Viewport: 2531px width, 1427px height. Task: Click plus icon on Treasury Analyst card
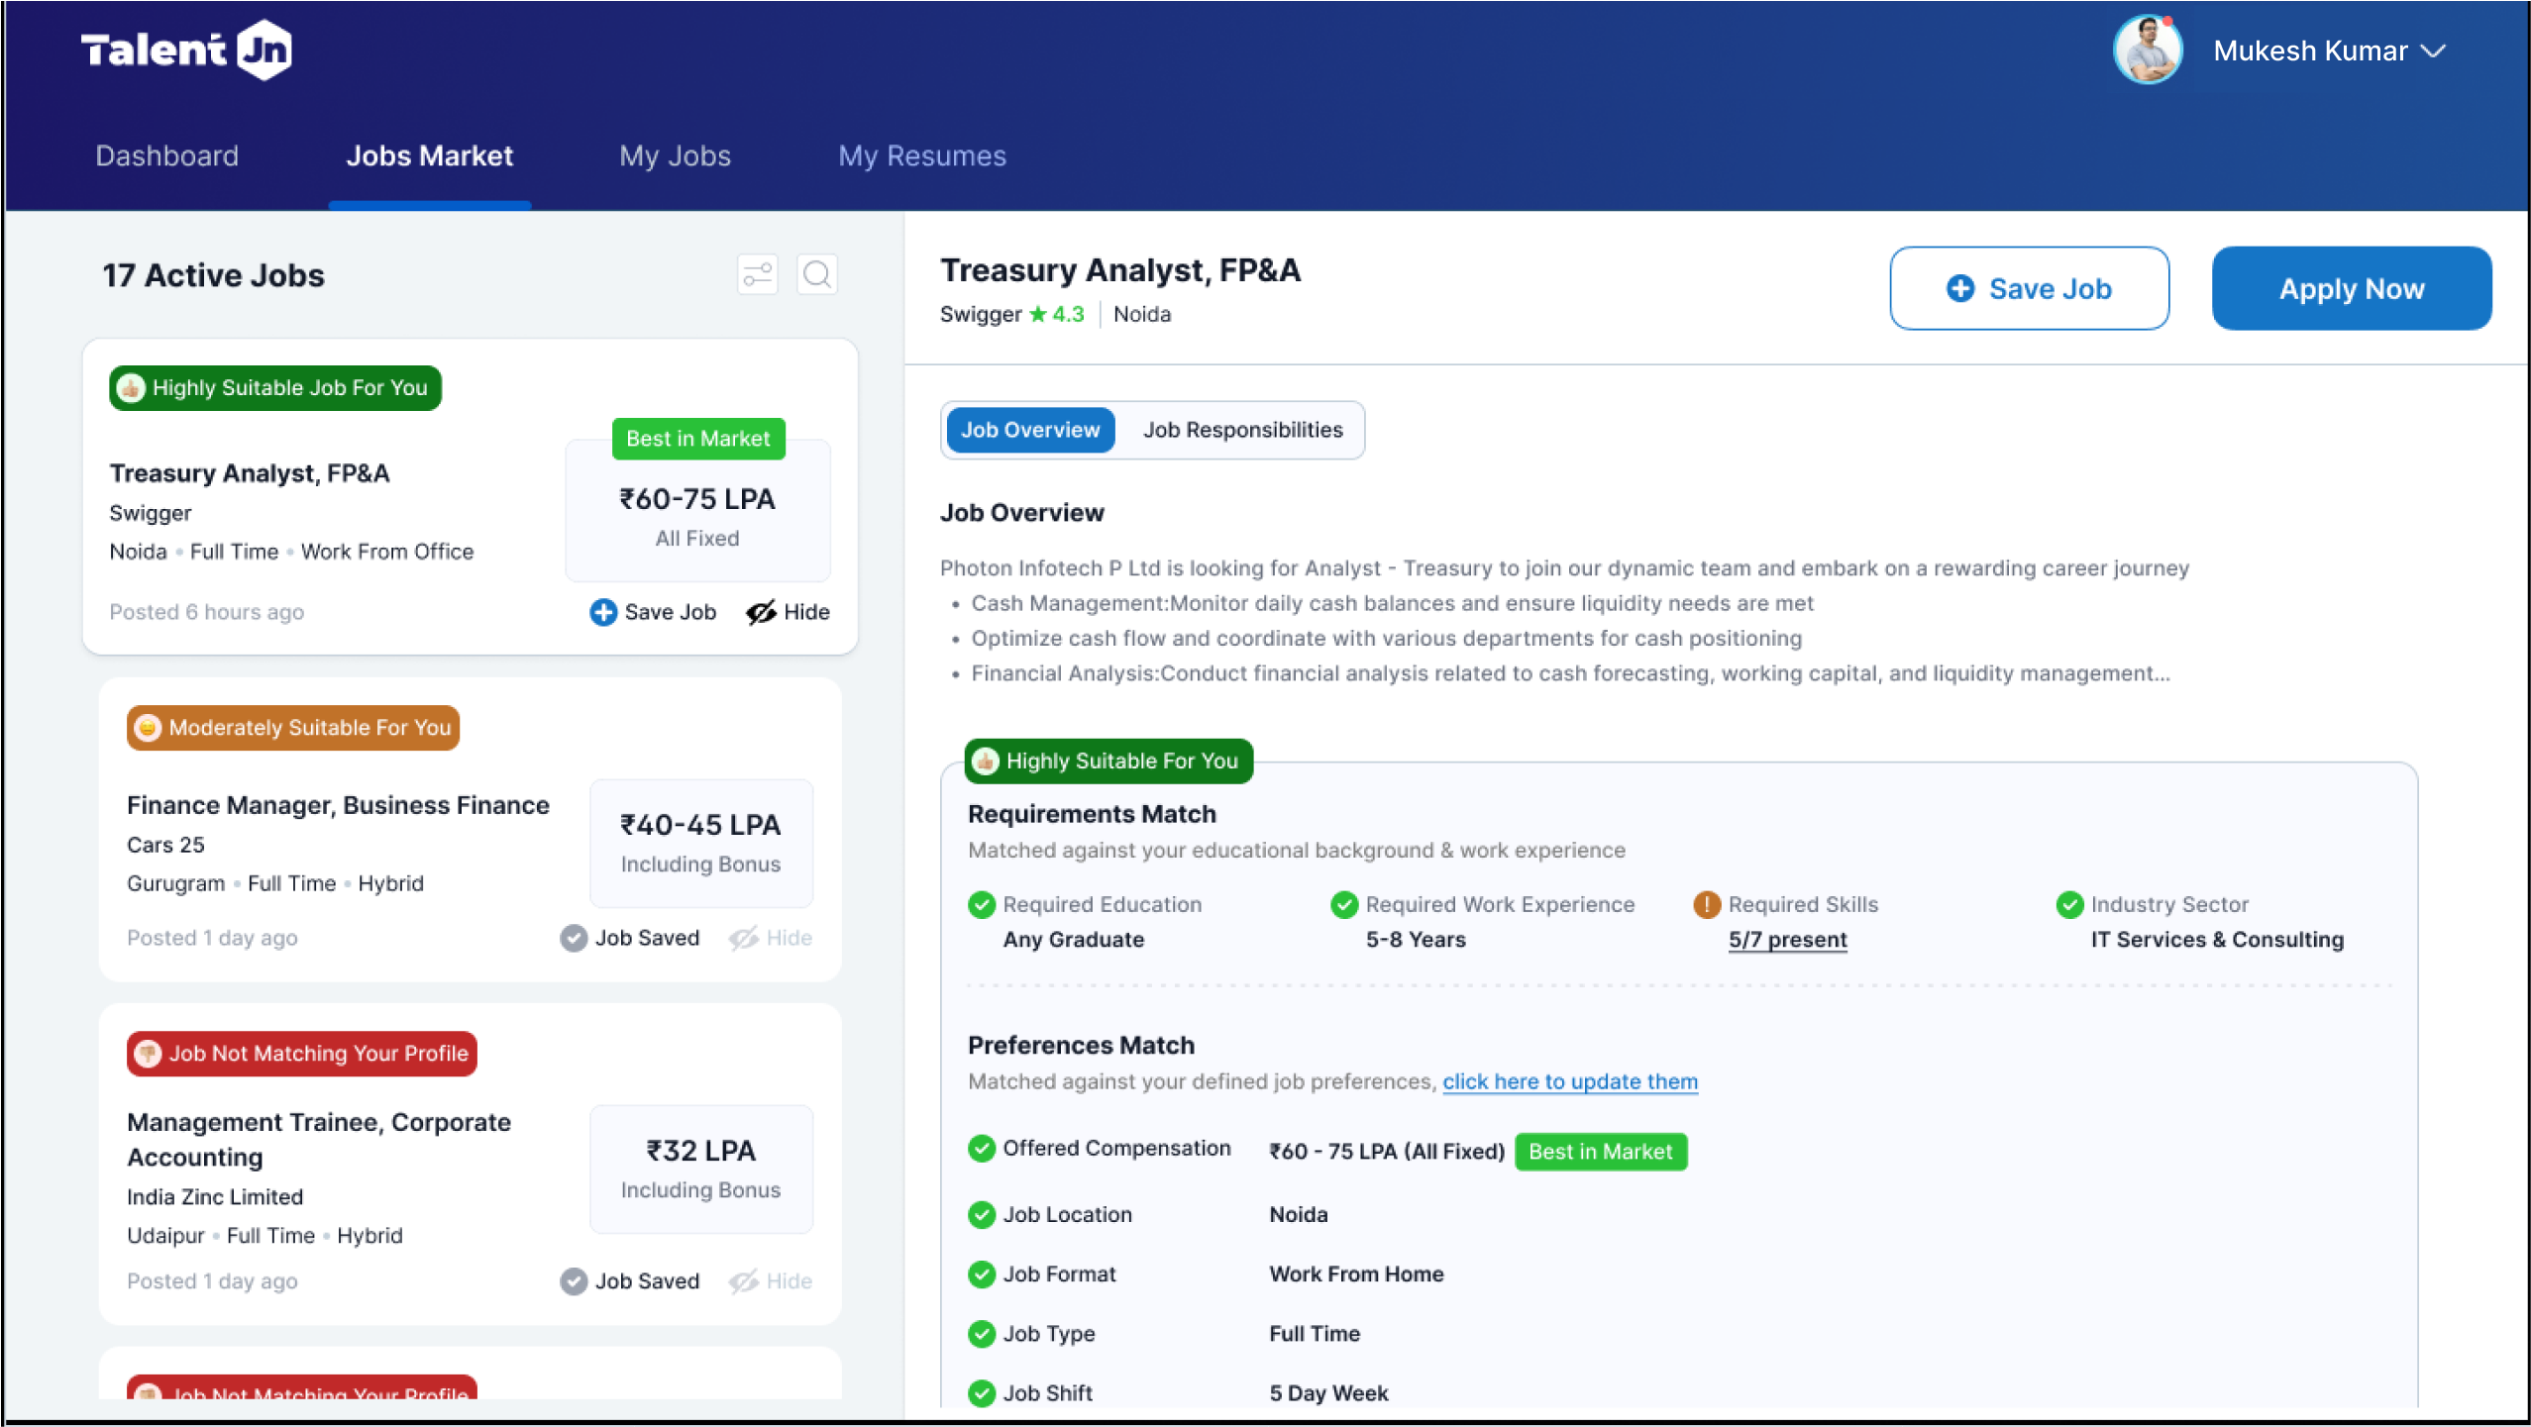point(602,612)
